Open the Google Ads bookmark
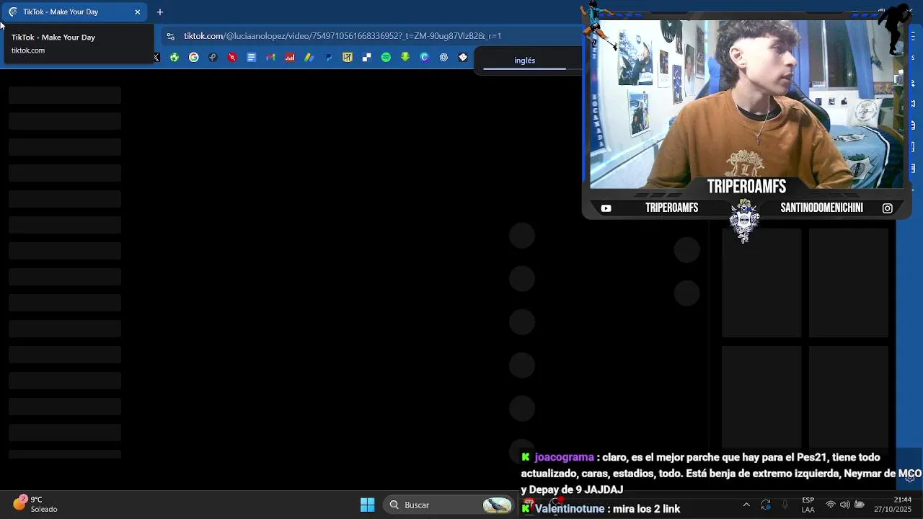Viewport: 923px width, 519px height. tap(309, 58)
